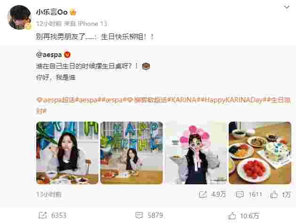The width and height of the screenshot is (296, 223).
Task: Click the crown membership badge icon
Action: [73, 12]
